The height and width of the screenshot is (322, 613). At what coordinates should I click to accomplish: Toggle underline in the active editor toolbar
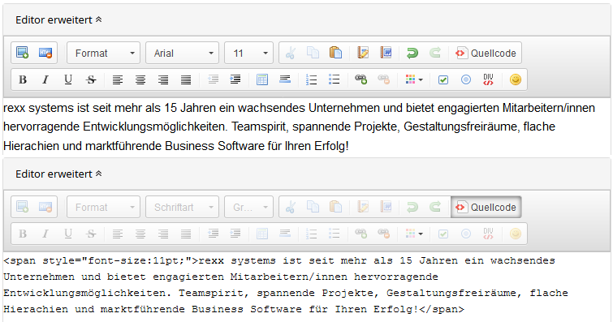68,79
